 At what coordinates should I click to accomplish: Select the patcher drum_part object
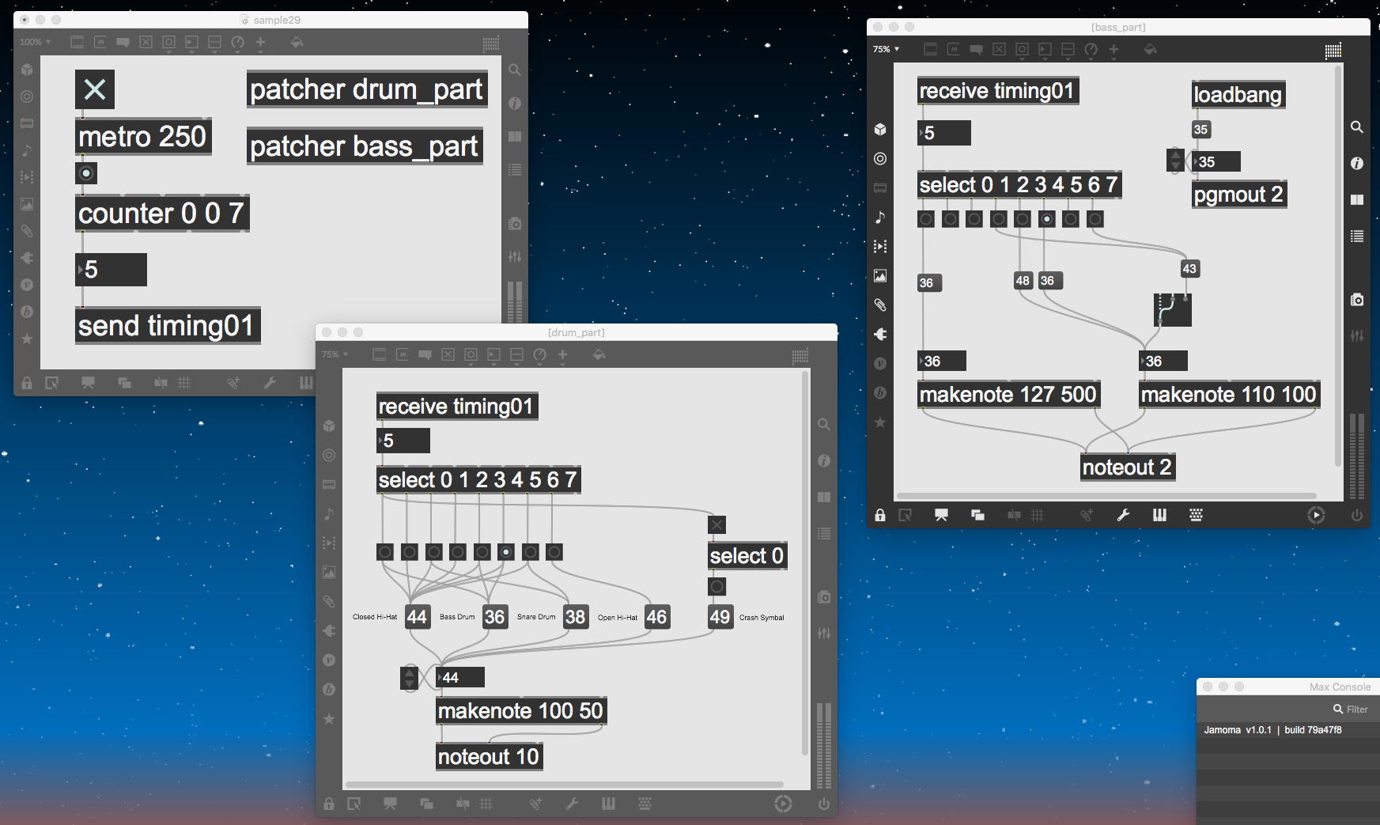coord(366,89)
